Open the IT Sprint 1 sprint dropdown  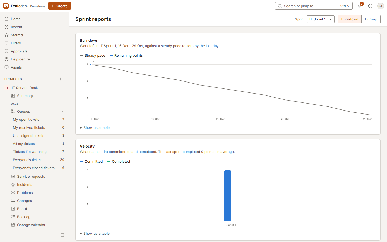[321, 19]
